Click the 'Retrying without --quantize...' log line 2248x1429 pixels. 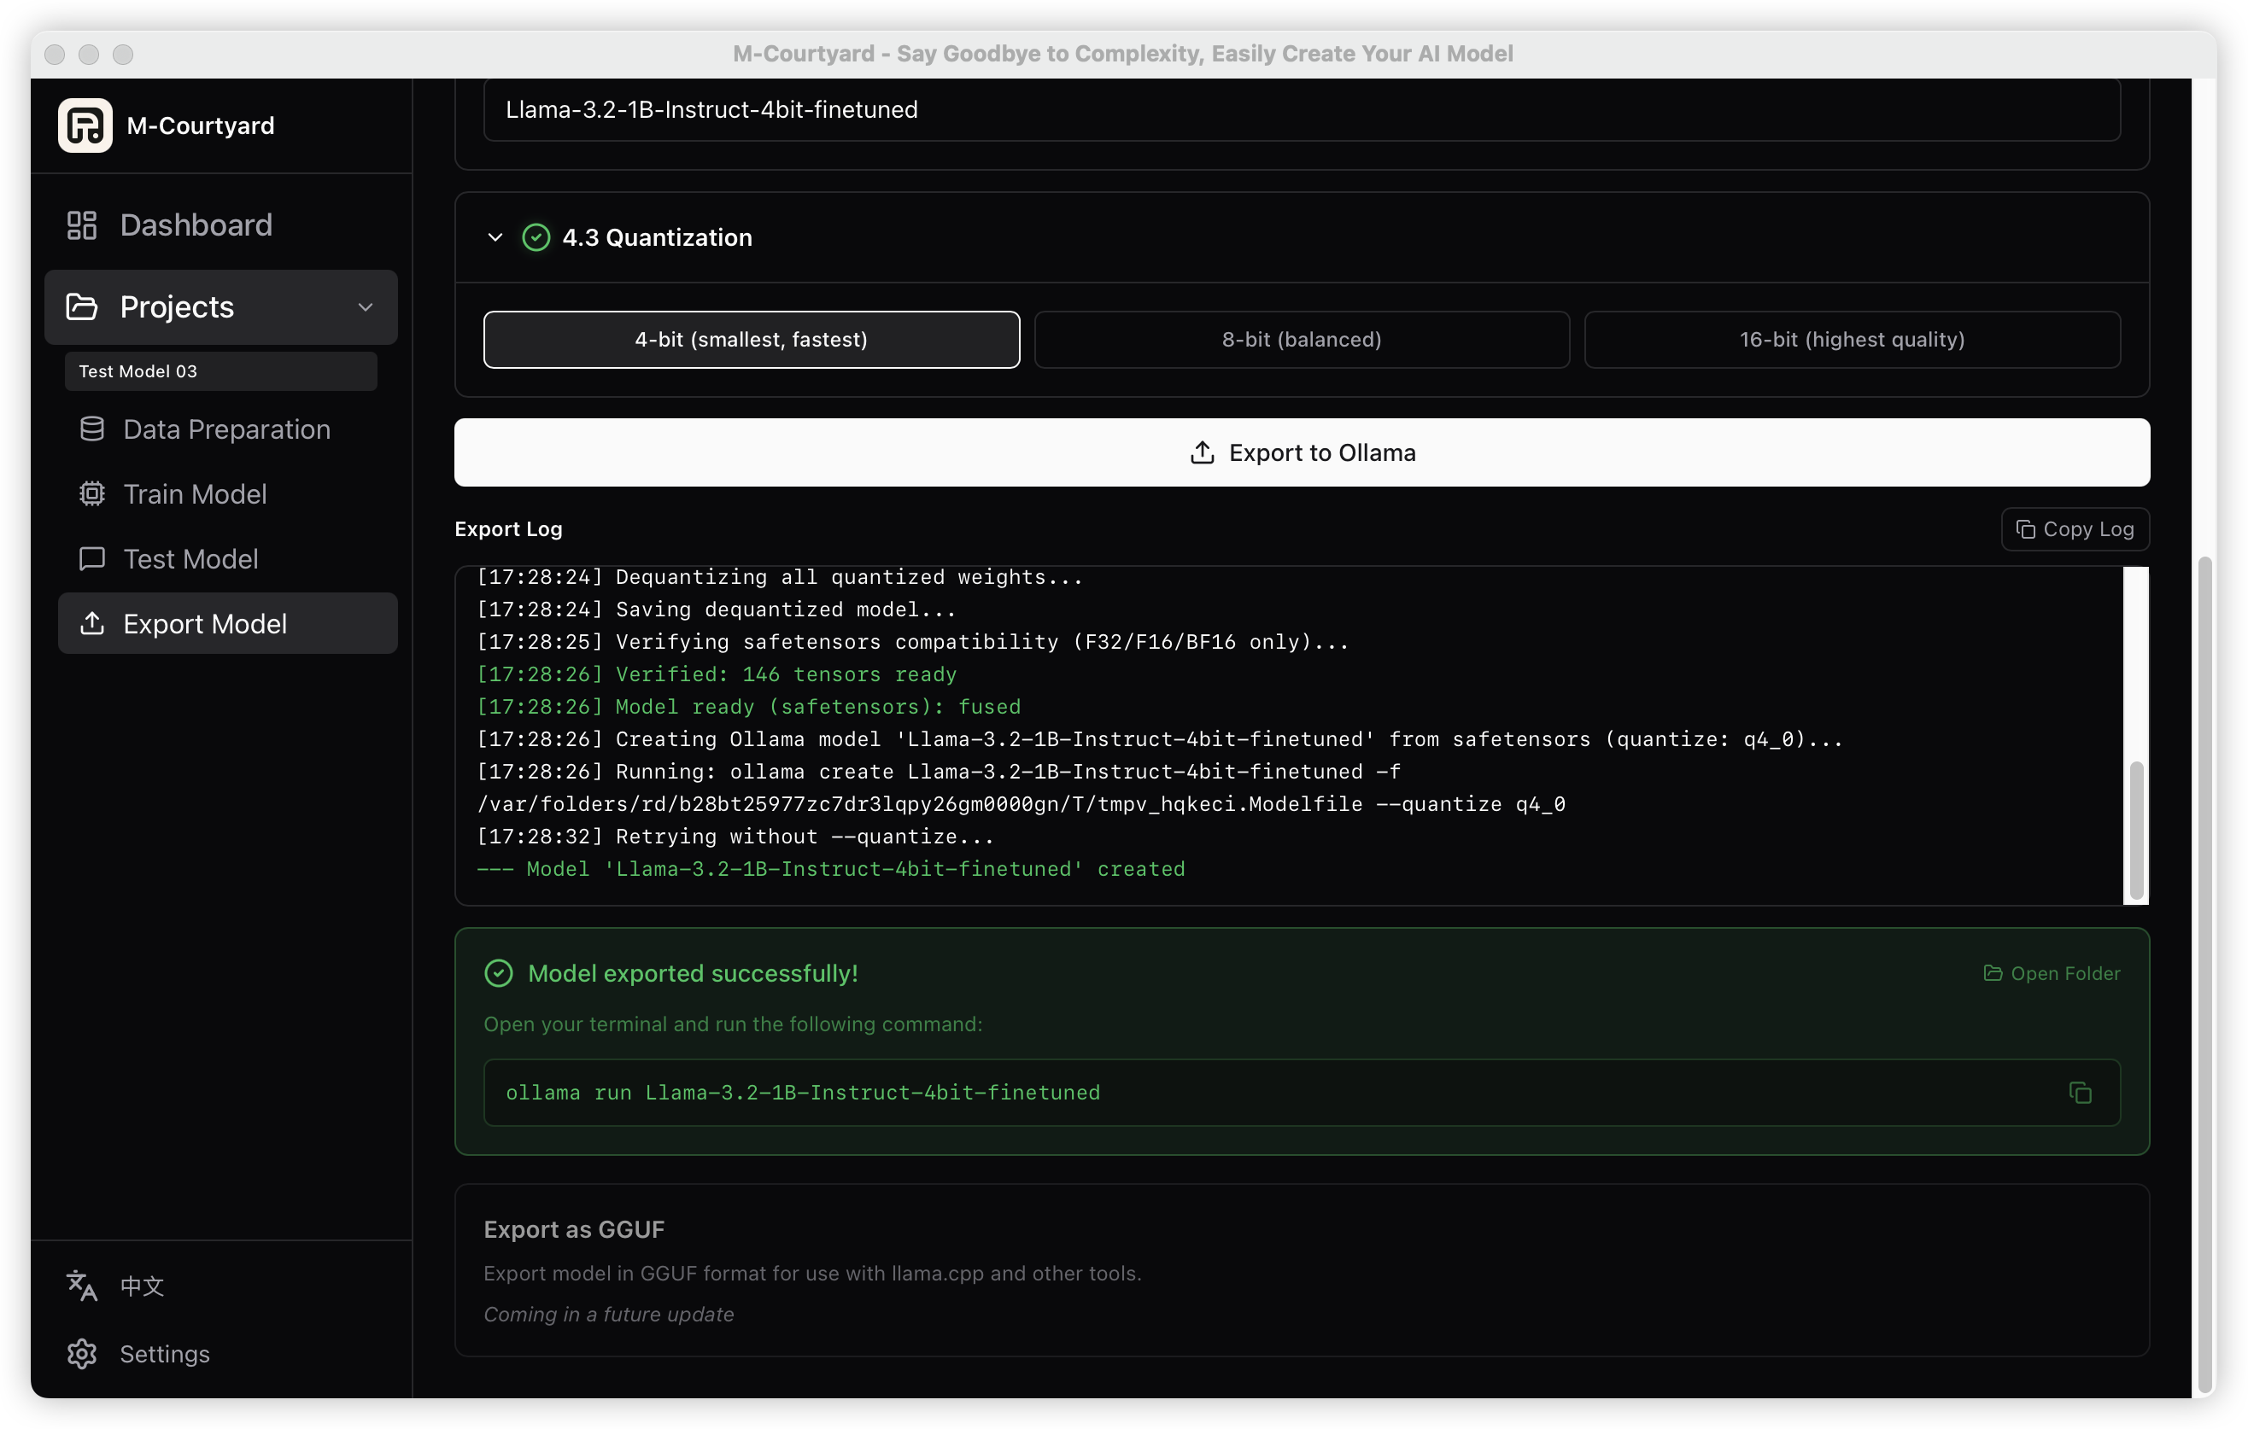(x=735, y=837)
